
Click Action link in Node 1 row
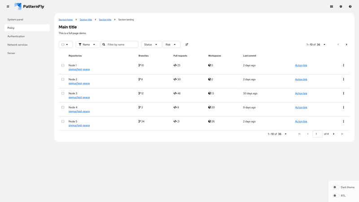[301, 65]
